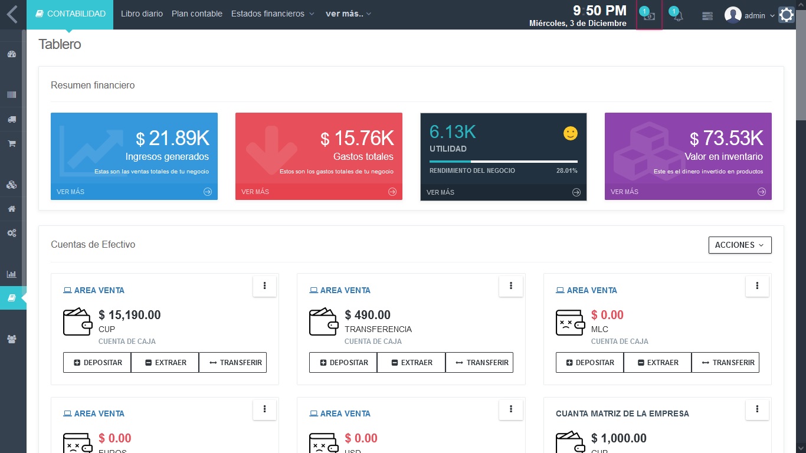Open the dashboard gauge icon in sidebar

coord(11,54)
